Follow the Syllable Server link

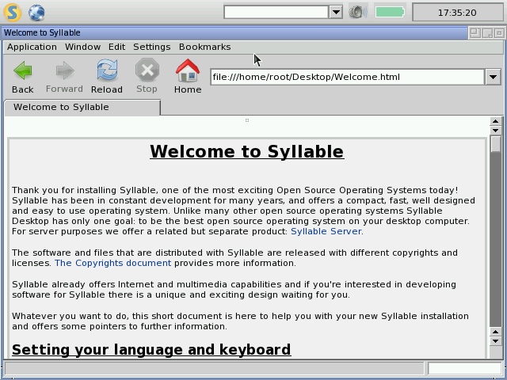coord(326,231)
